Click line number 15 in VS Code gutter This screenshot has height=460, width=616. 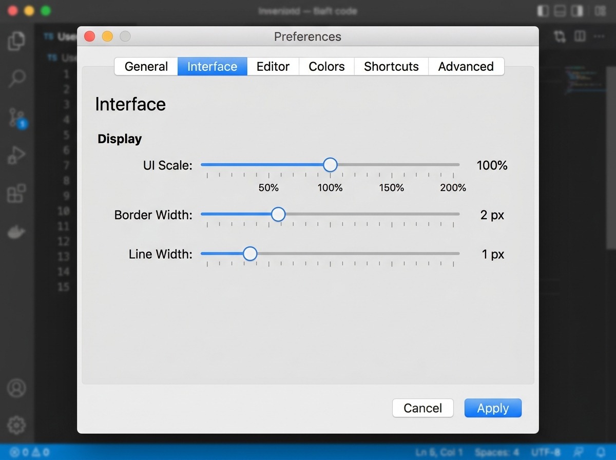(63, 286)
